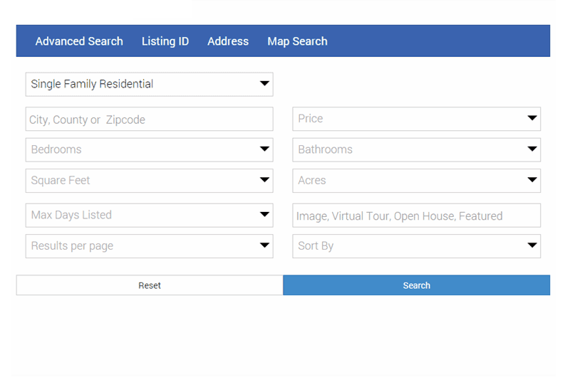The height and width of the screenshot is (377, 570).
Task: Expand the Square Feet dropdown
Action: pyautogui.click(x=149, y=181)
